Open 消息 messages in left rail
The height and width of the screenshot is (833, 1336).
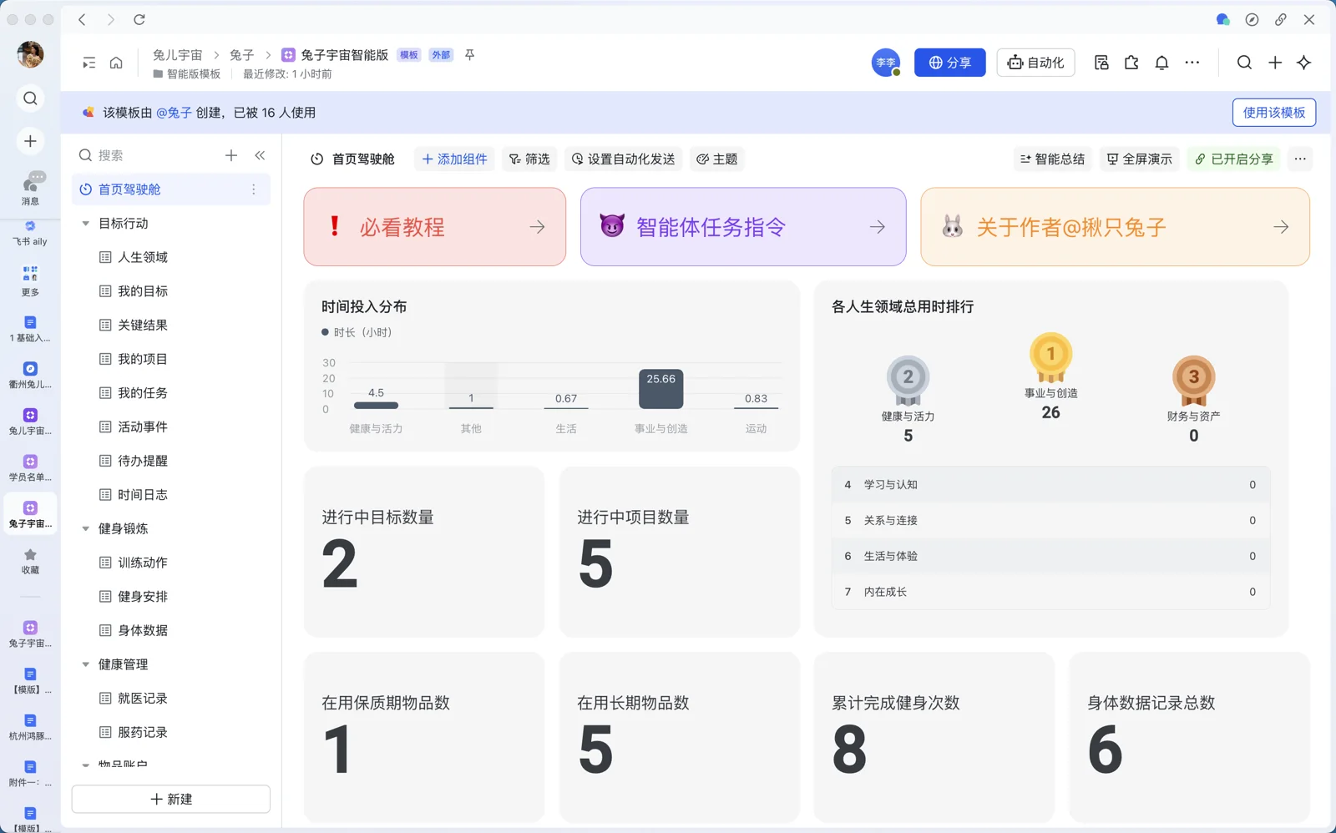coord(30,189)
